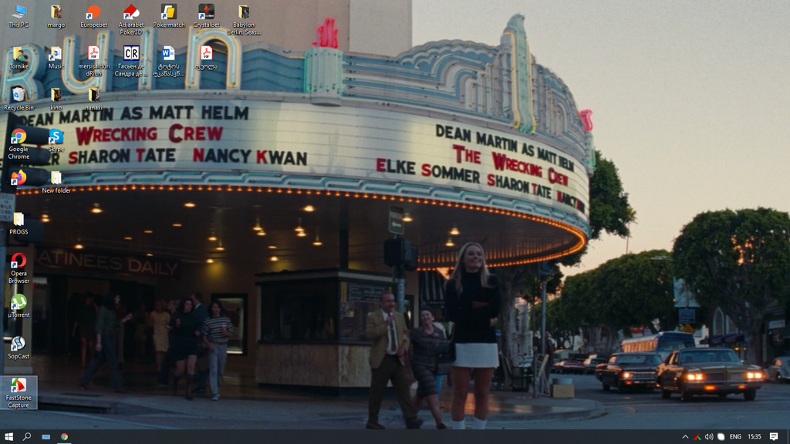Click the Opera Browser shortcut
Image resolution: width=790 pixels, height=444 pixels.
click(19, 268)
